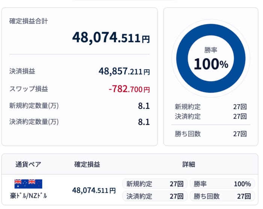This screenshot has height=209, width=263.
Task: Select the 豪ドル/NZドル currency pair label
Action: 28,196
